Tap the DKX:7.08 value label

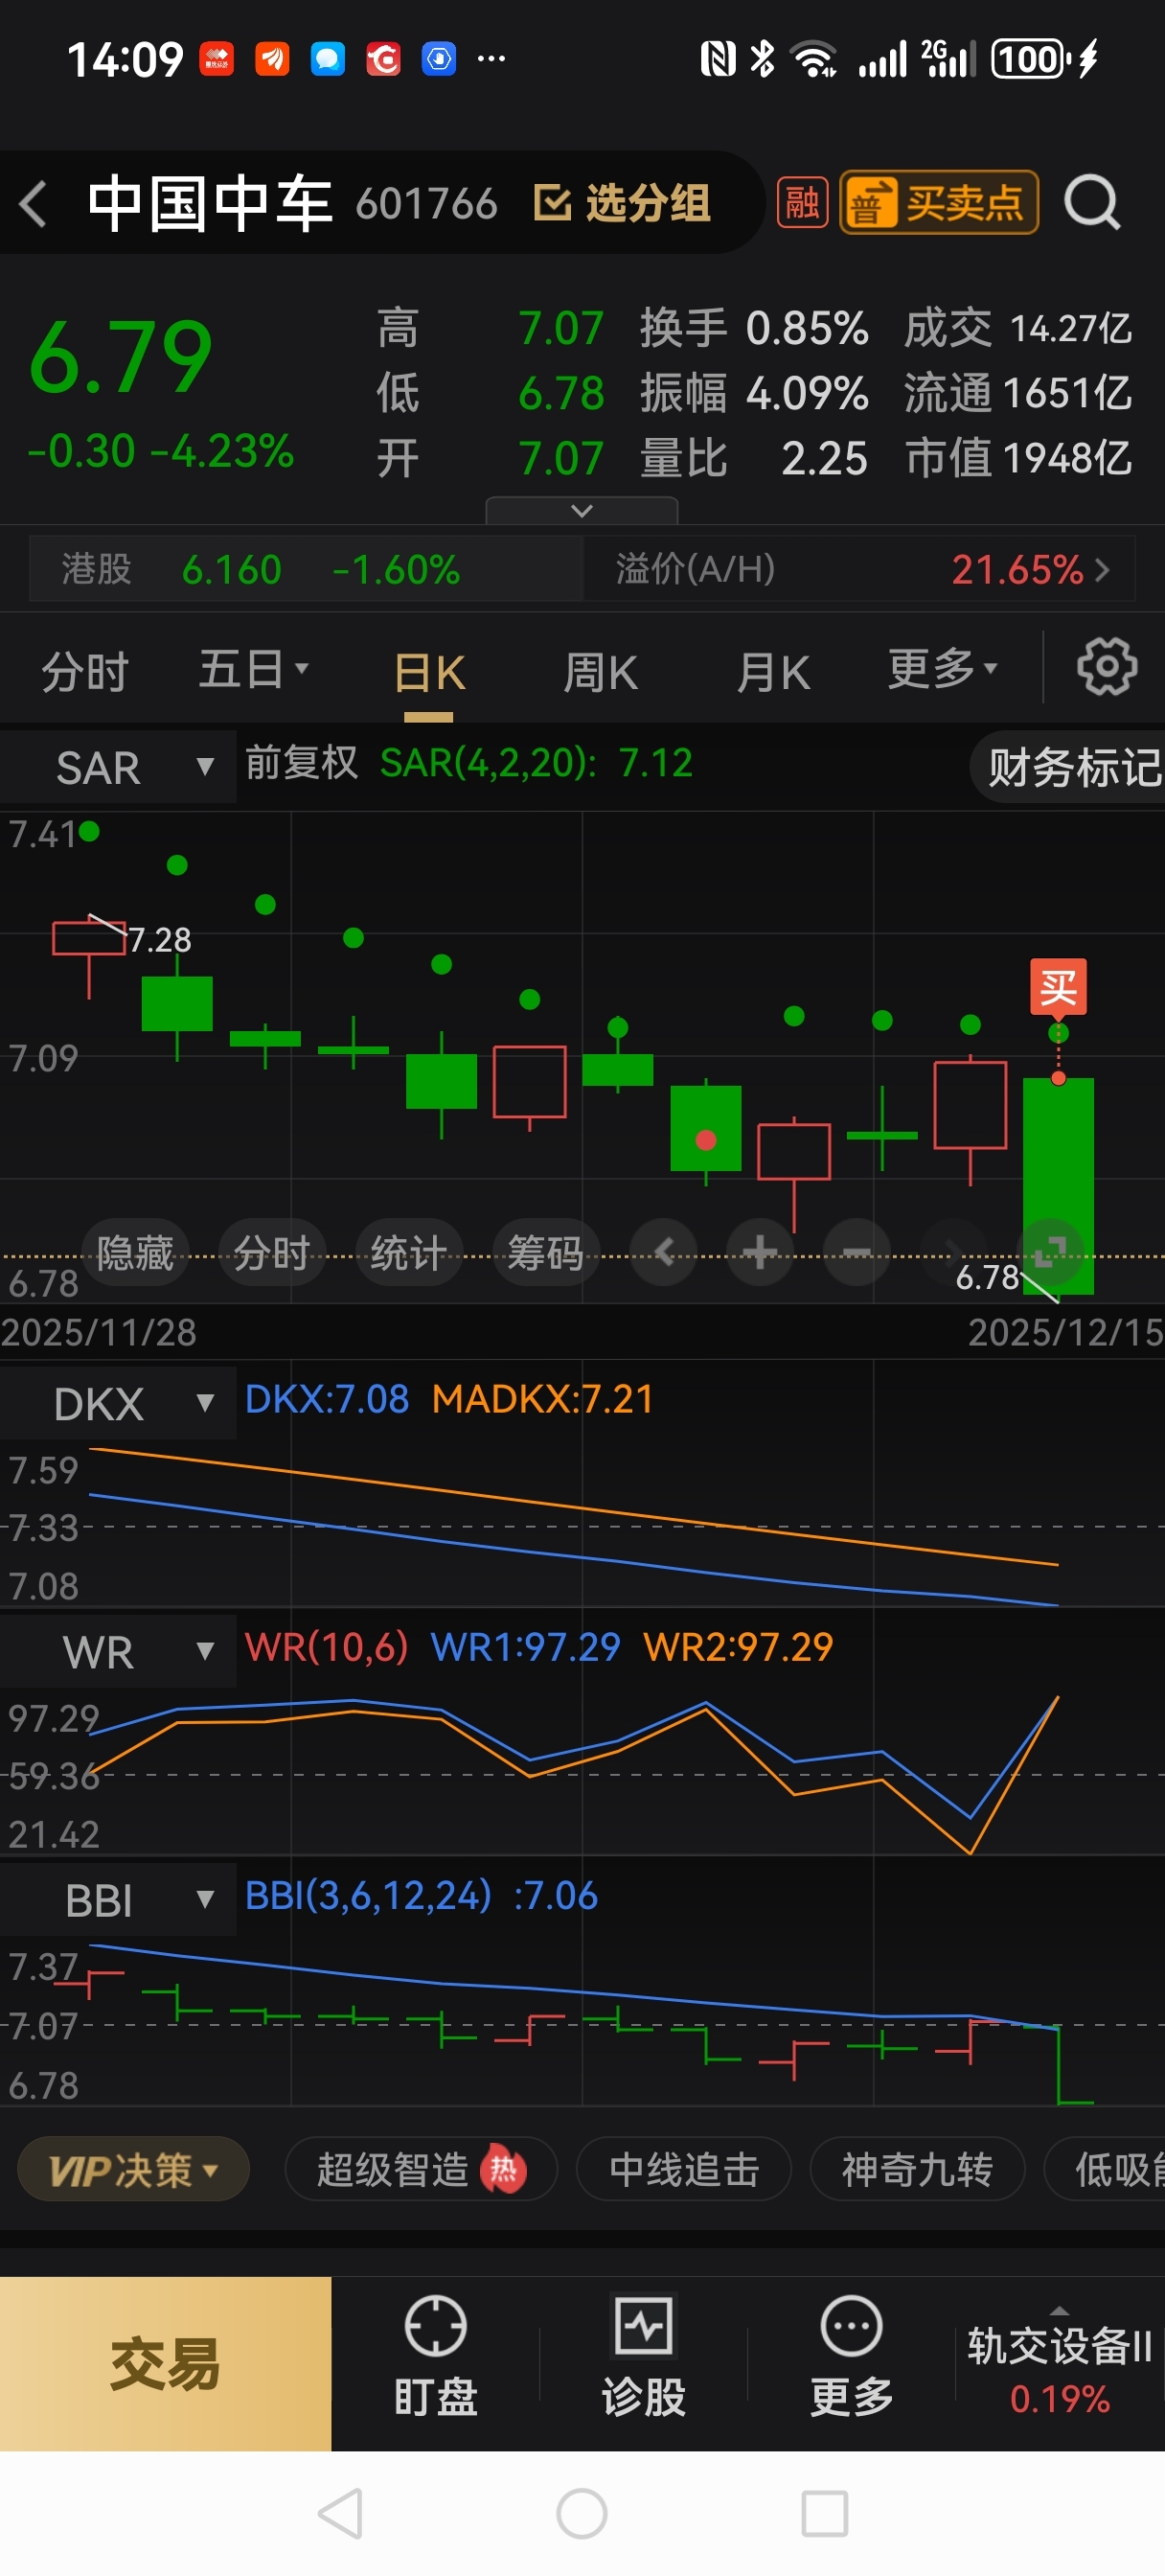[x=327, y=1399]
